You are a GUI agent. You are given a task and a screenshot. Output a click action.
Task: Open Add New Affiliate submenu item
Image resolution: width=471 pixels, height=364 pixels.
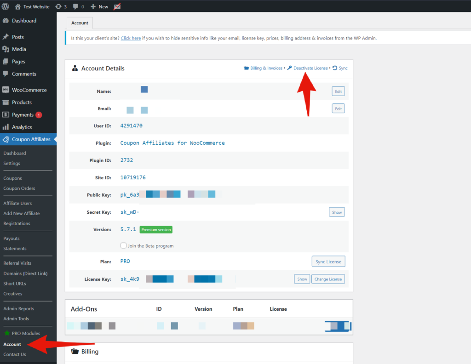[x=21, y=213]
